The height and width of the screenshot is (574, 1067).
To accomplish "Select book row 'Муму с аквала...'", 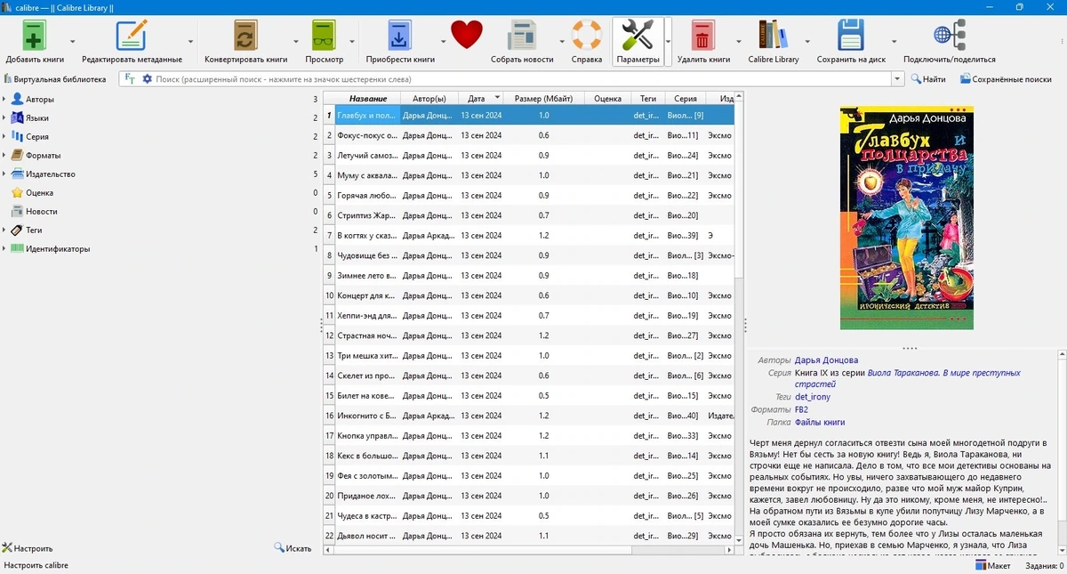I will point(529,175).
